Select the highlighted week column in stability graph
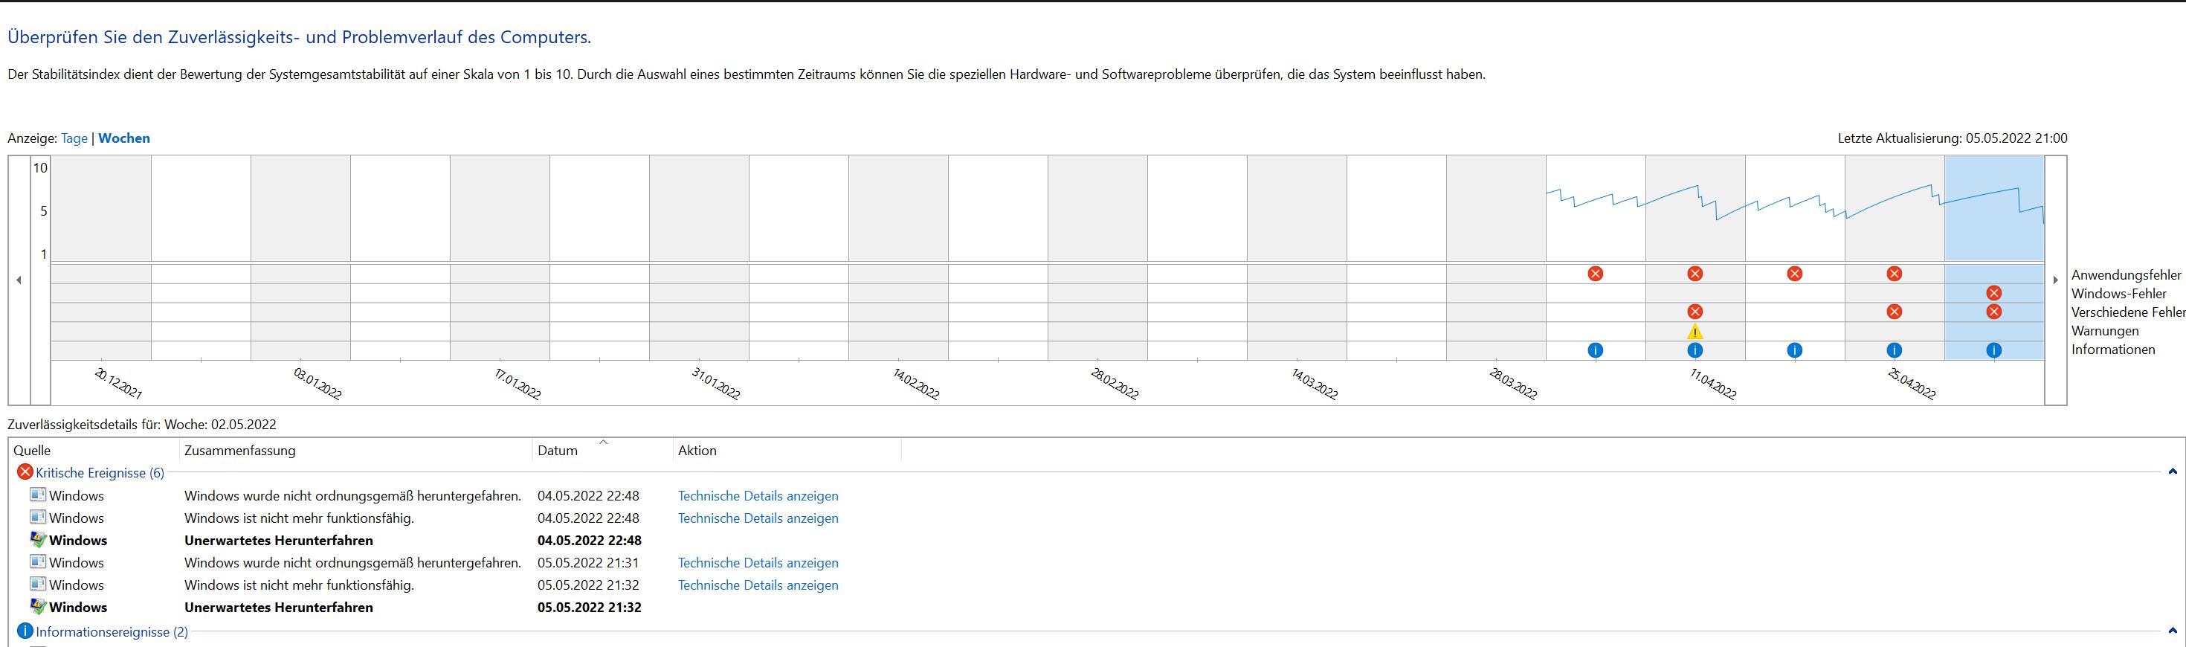The height and width of the screenshot is (647, 2186). pos(1994,208)
